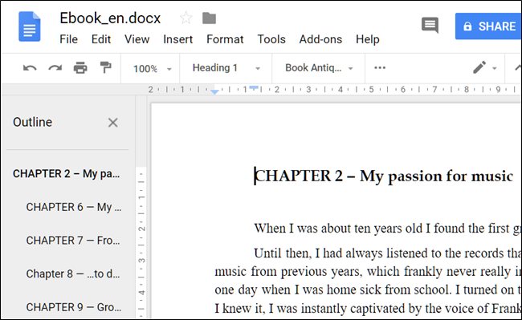Click the Redo arrow in toolbar

55,68
